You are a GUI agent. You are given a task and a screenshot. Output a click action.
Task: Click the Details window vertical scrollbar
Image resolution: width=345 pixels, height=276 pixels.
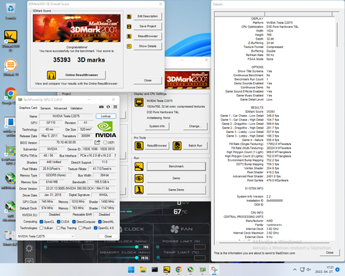[x=337, y=34]
